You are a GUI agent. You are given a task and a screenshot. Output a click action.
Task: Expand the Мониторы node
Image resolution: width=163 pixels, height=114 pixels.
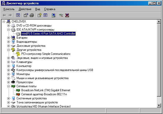9,74
